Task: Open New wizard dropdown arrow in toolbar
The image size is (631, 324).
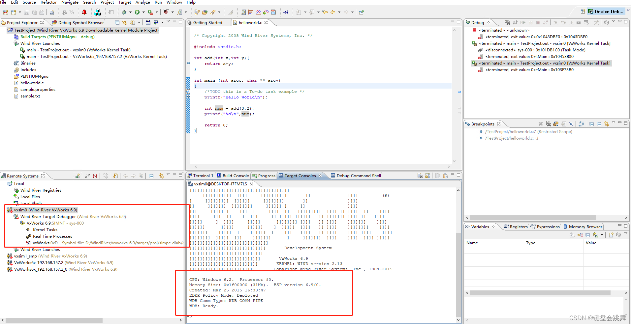Action: [20, 12]
